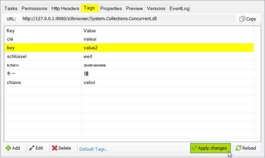The height and width of the screenshot is (158, 265).
Task: Select the 'キー' key cell
Action: 43,74
